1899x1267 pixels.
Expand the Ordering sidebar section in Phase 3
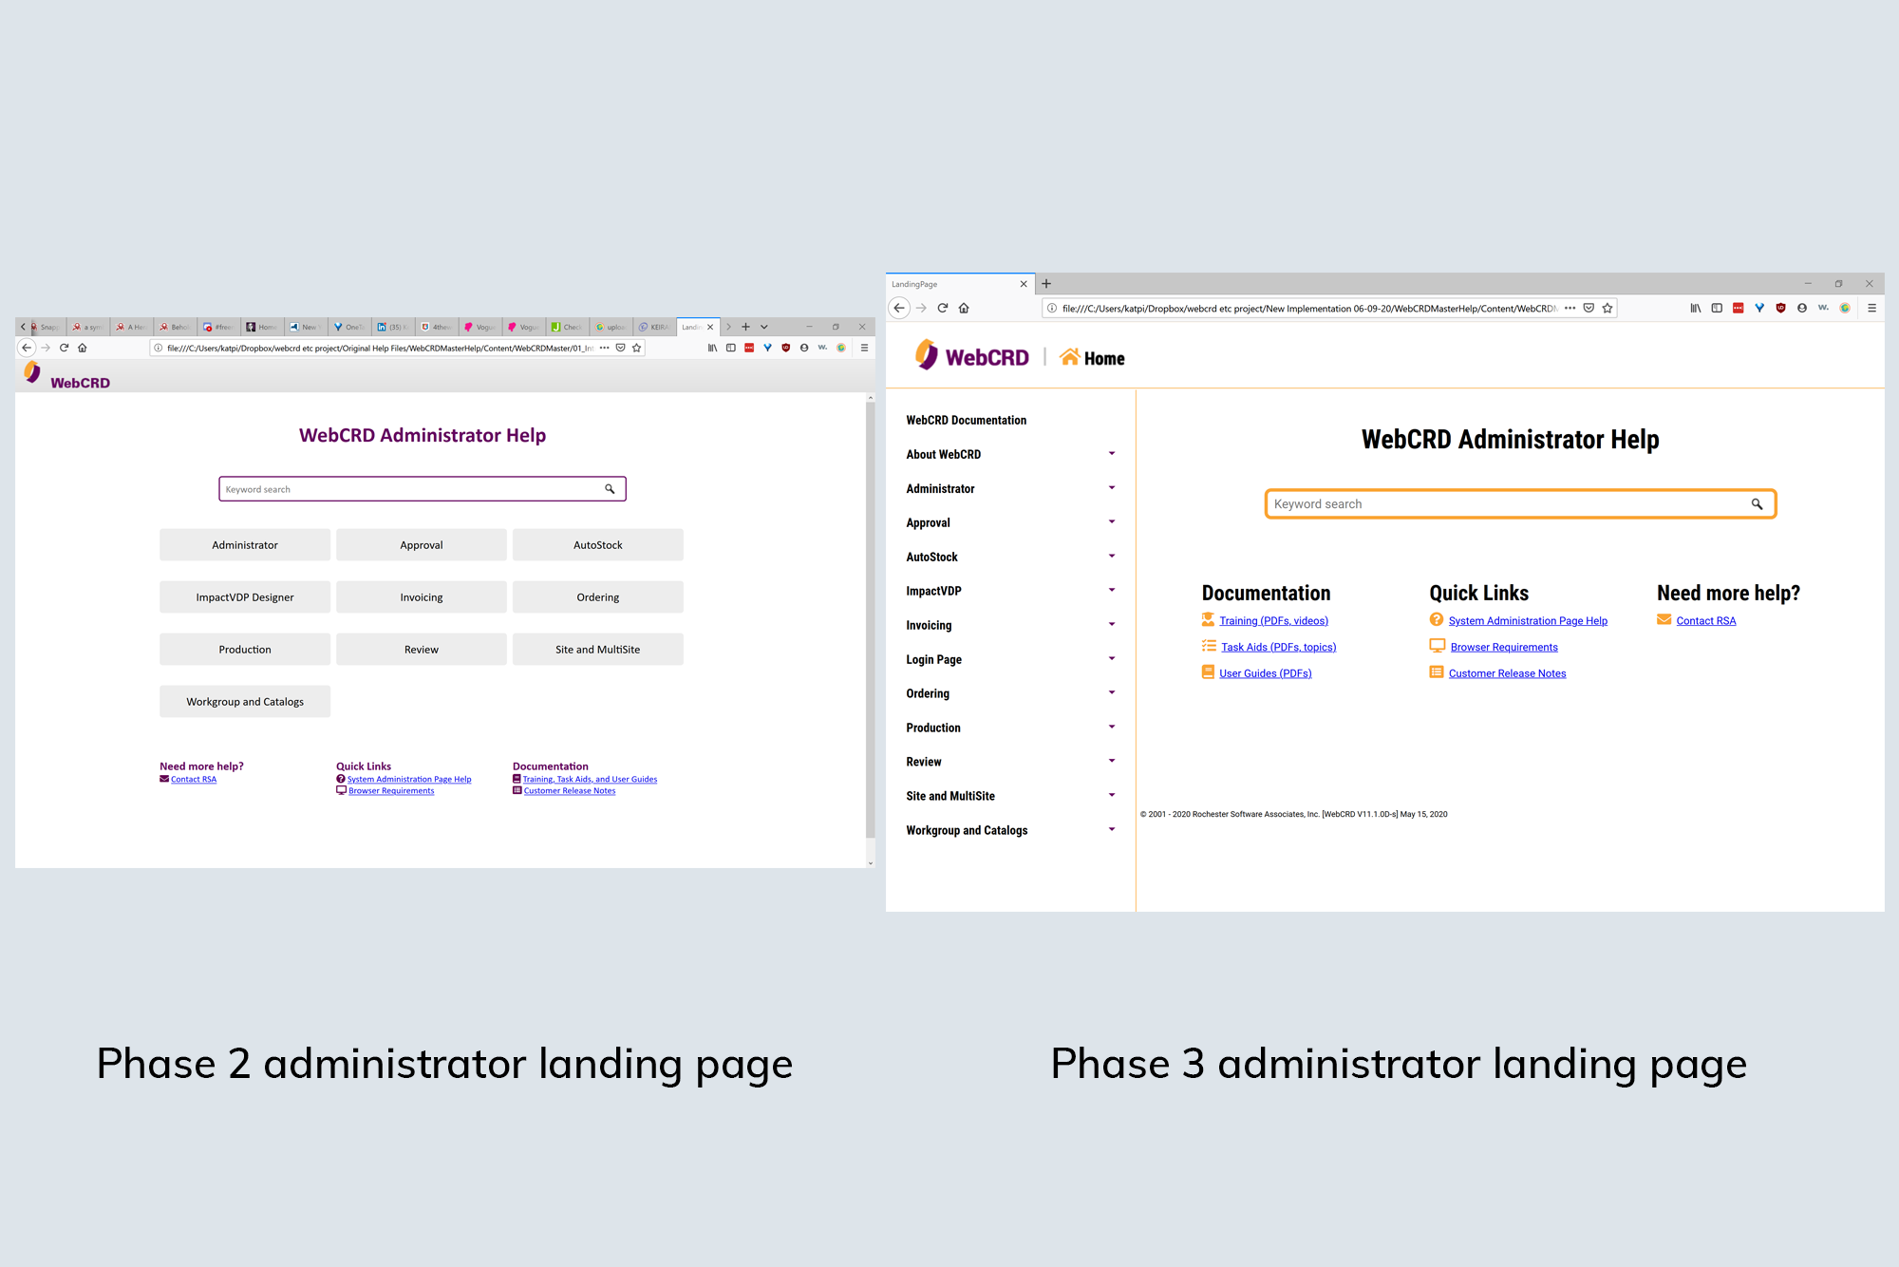1112,693
